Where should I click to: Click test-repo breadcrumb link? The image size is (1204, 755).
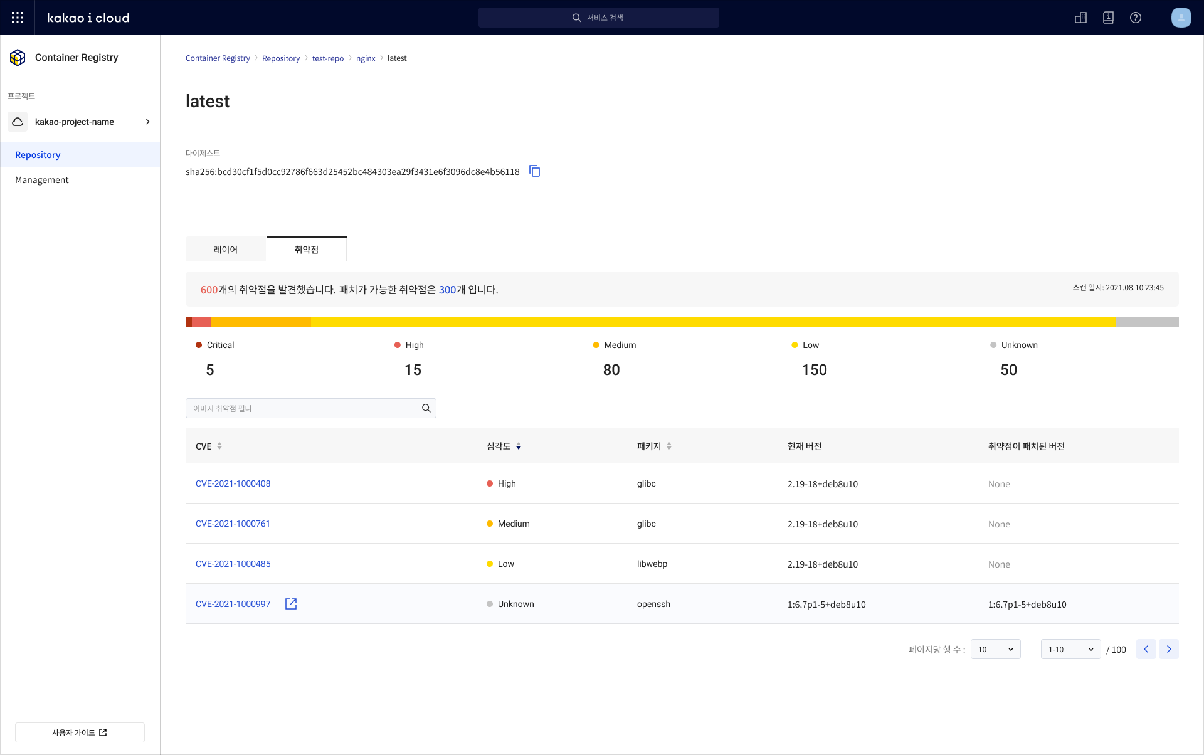[x=328, y=58]
